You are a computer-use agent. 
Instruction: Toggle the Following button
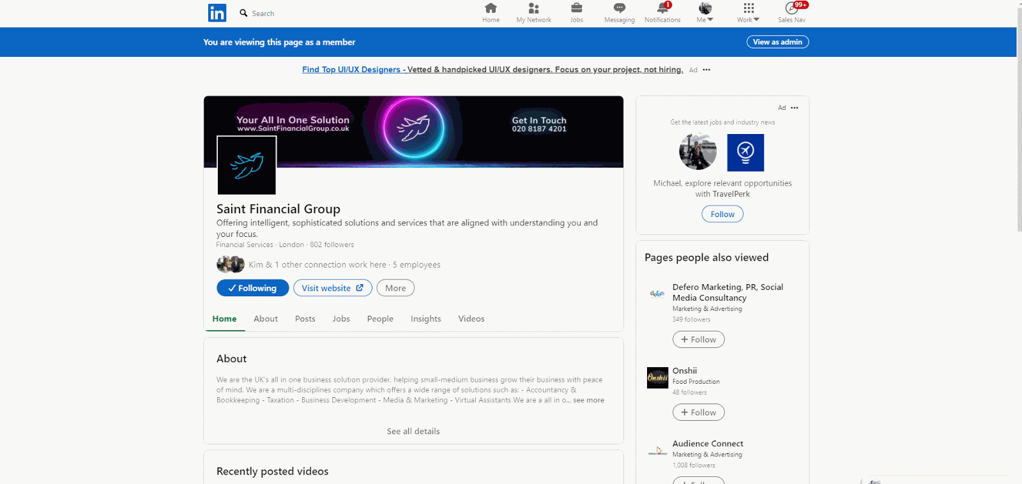point(252,288)
